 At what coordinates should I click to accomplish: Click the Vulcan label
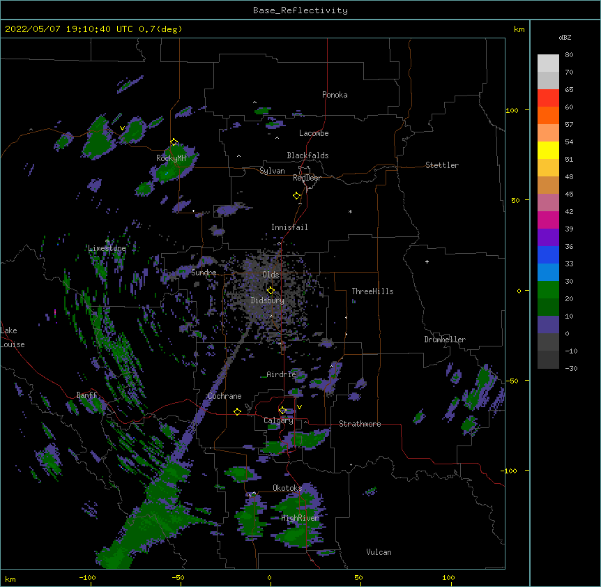tap(379, 552)
